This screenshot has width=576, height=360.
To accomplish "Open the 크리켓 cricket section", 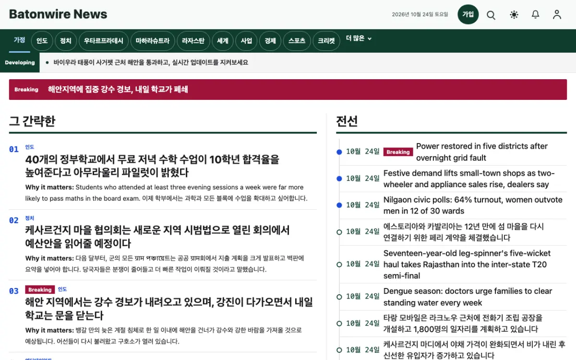I will coord(326,41).
